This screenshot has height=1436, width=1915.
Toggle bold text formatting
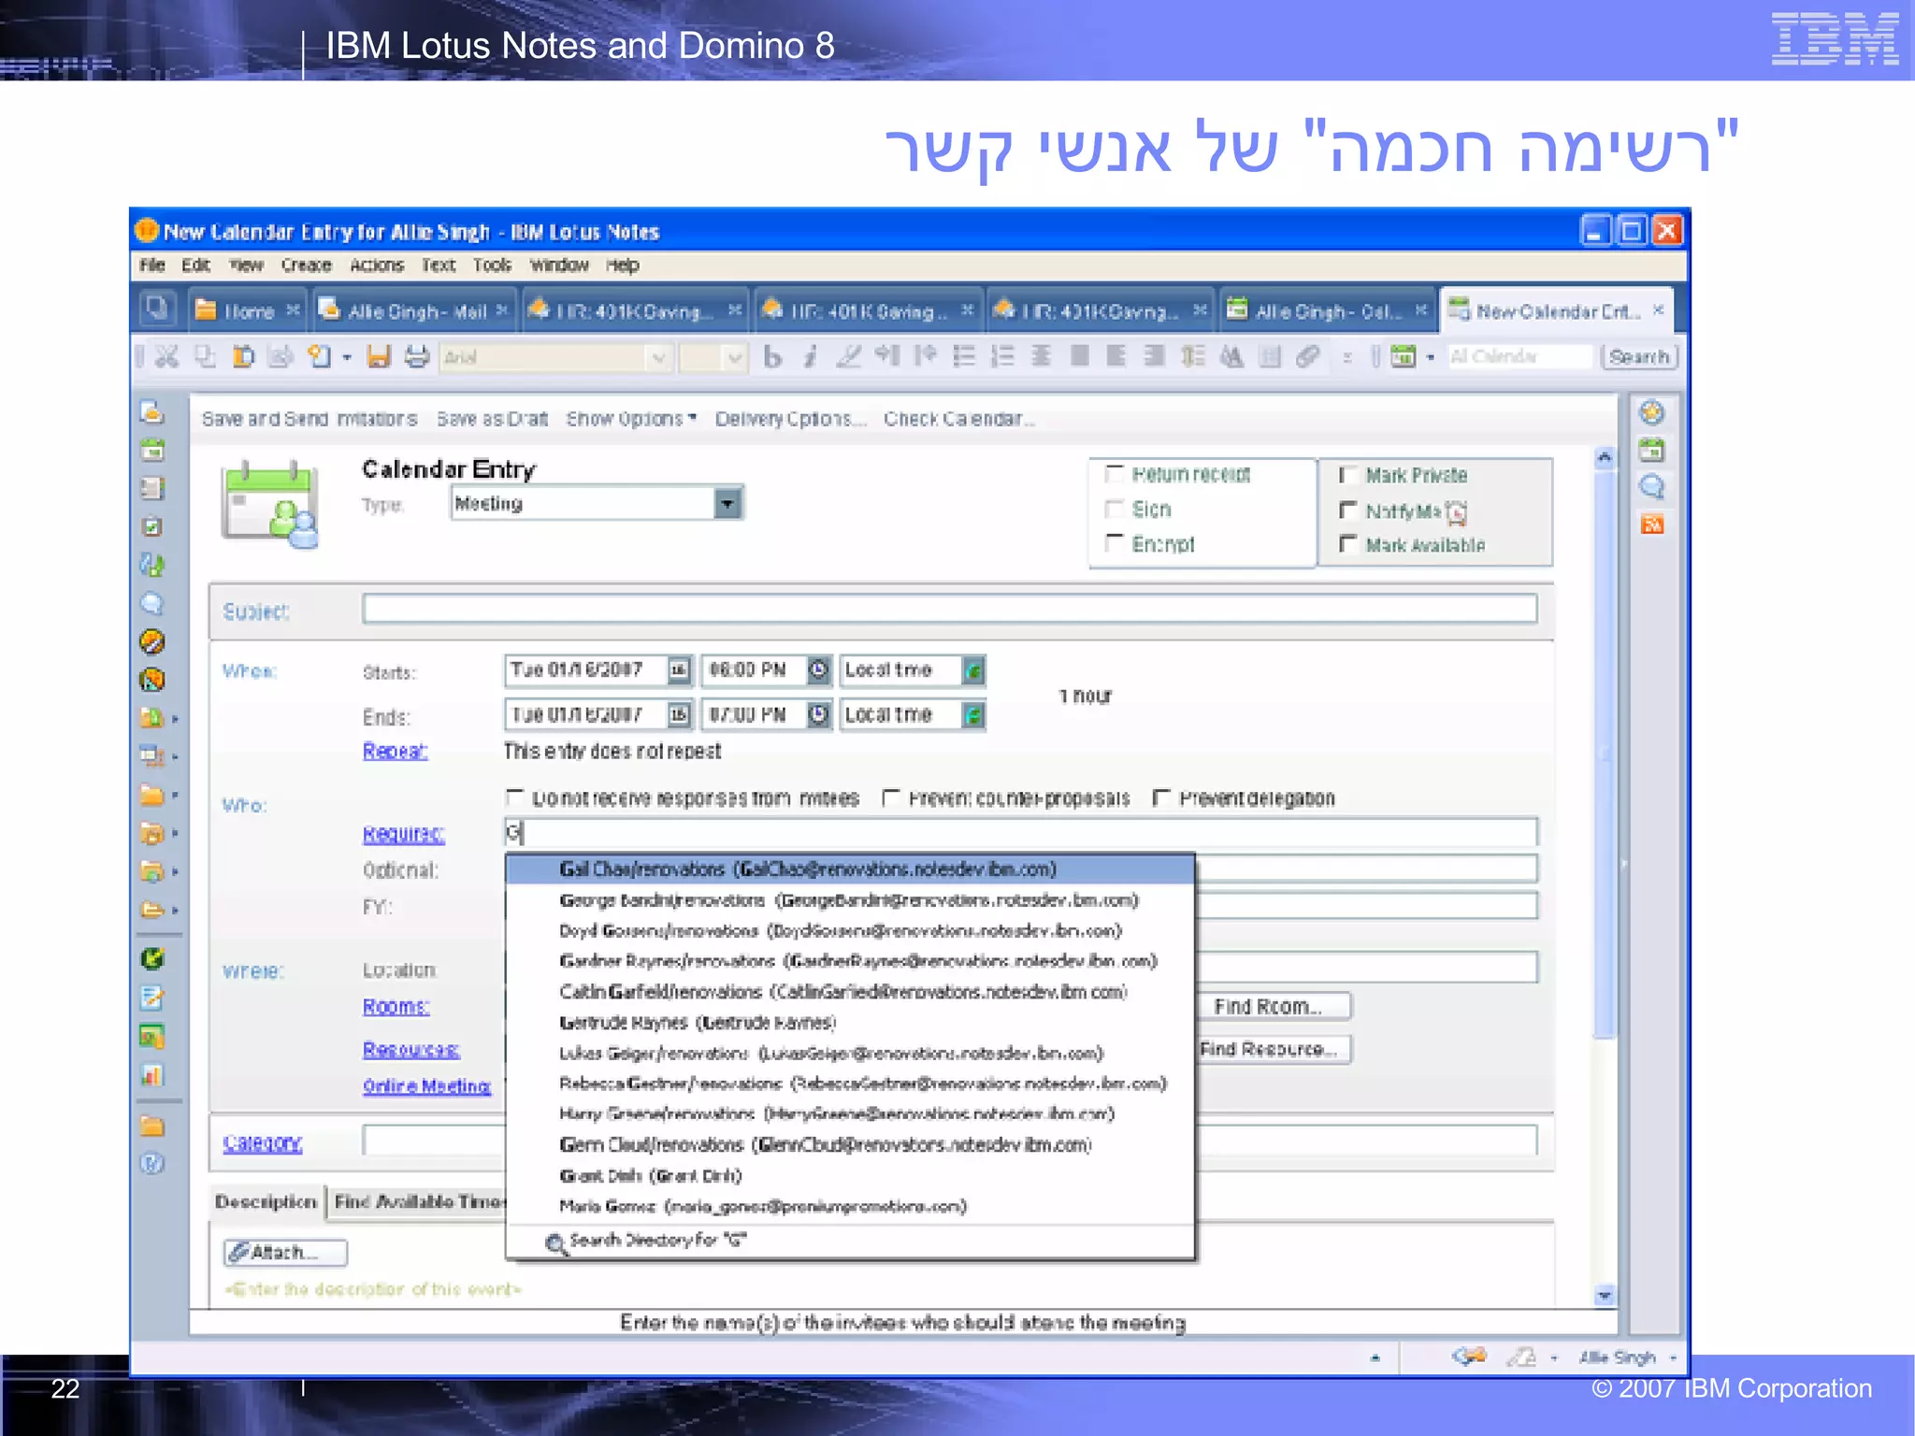pyautogui.click(x=772, y=356)
